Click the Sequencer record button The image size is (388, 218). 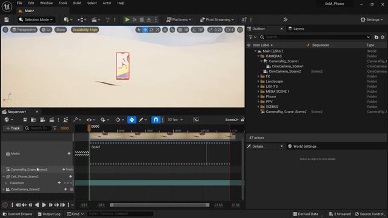(5, 205)
